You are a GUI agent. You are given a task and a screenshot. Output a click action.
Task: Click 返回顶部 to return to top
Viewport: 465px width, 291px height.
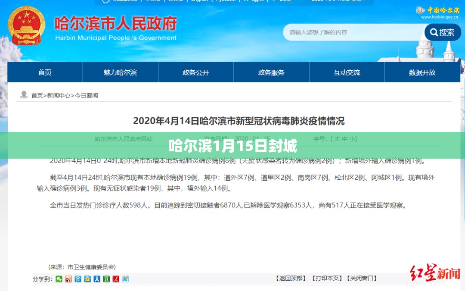(x=291, y=278)
